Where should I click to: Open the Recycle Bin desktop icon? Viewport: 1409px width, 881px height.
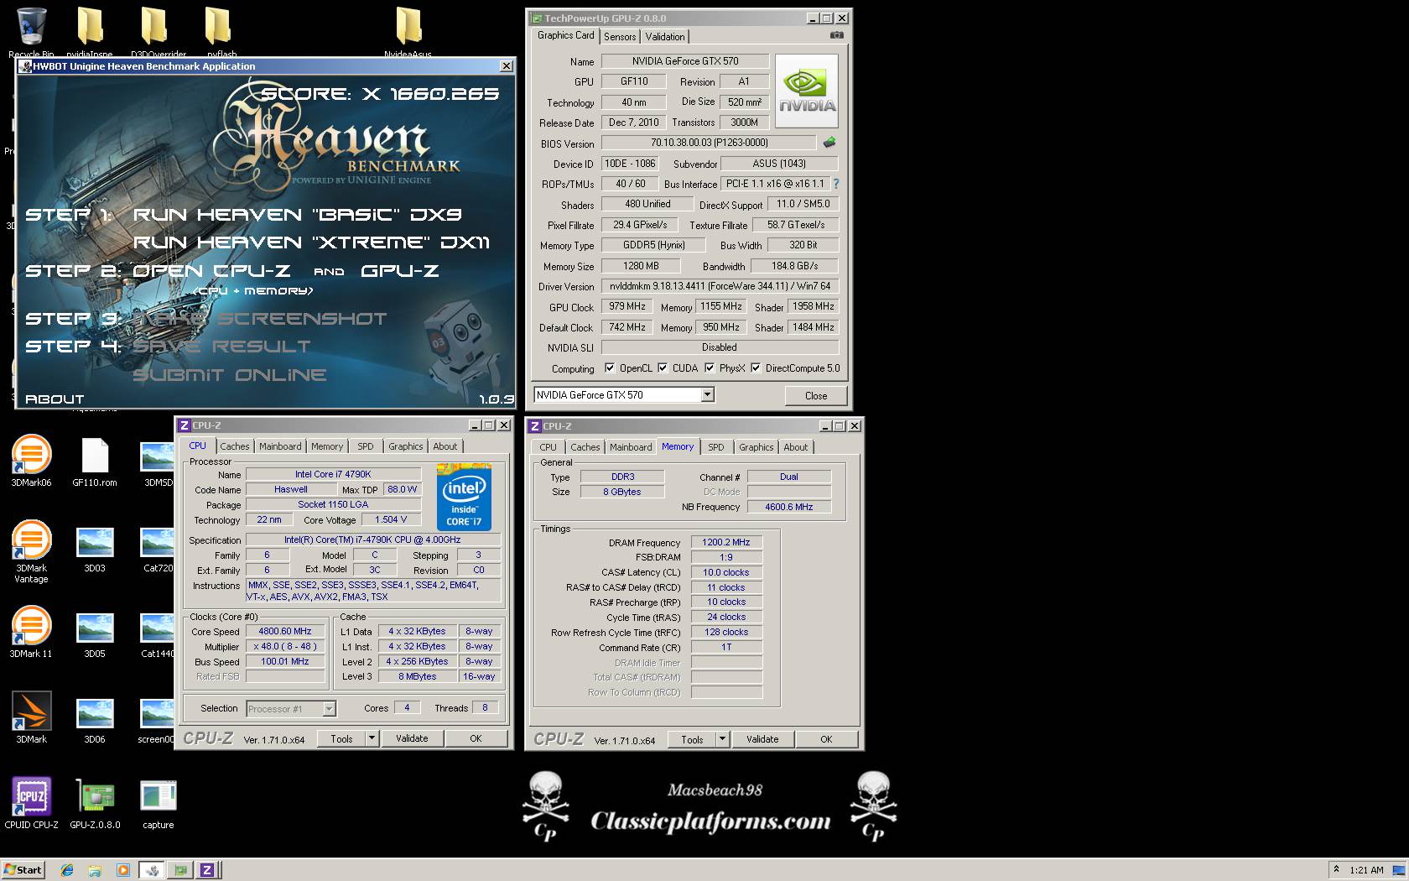[31, 27]
